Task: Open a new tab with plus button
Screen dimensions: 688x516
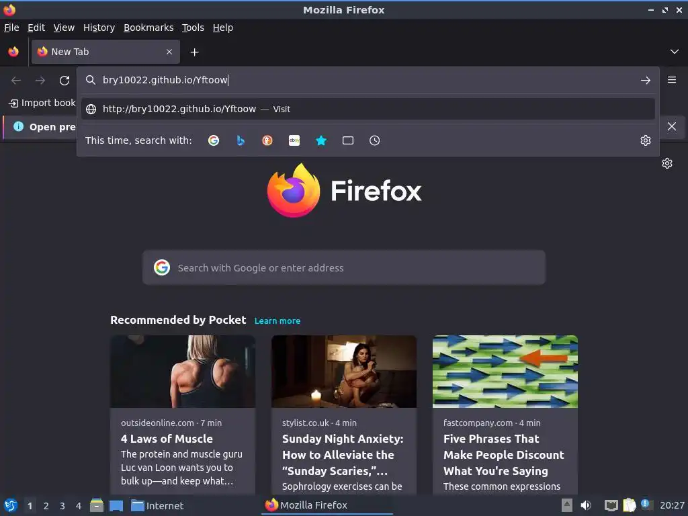Action: [194, 52]
